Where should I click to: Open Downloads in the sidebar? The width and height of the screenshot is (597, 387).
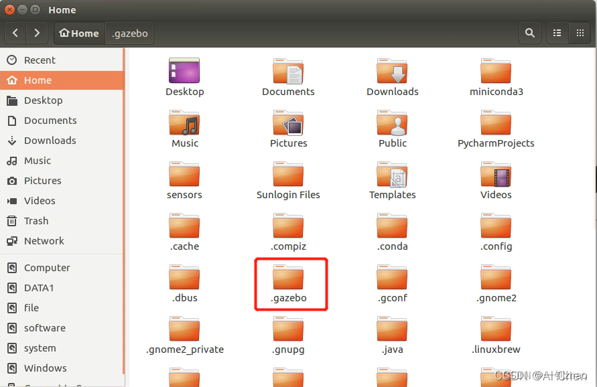(x=62, y=141)
